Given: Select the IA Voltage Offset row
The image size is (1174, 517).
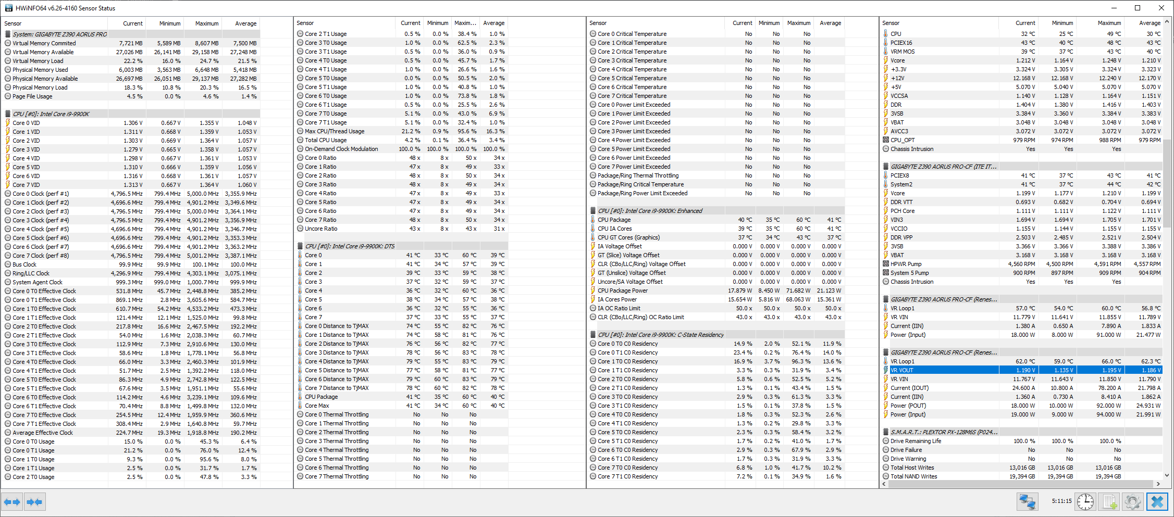Looking at the screenshot, I should [716, 246].
